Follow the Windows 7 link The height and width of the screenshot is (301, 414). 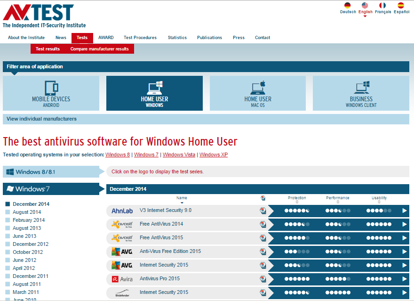pyautogui.click(x=146, y=155)
